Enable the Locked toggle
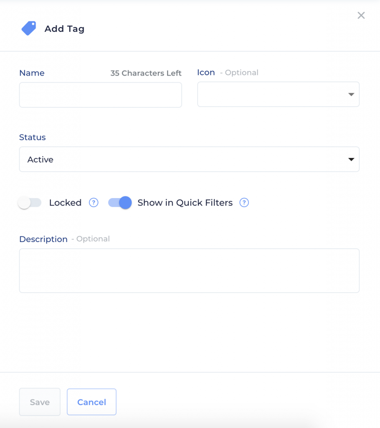 (x=30, y=203)
